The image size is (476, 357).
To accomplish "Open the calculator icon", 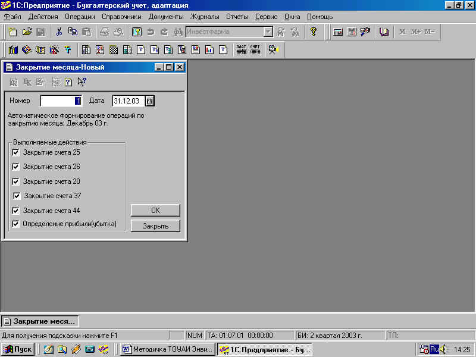I will [x=338, y=32].
